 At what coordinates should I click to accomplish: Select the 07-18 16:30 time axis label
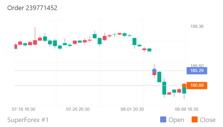(23, 109)
